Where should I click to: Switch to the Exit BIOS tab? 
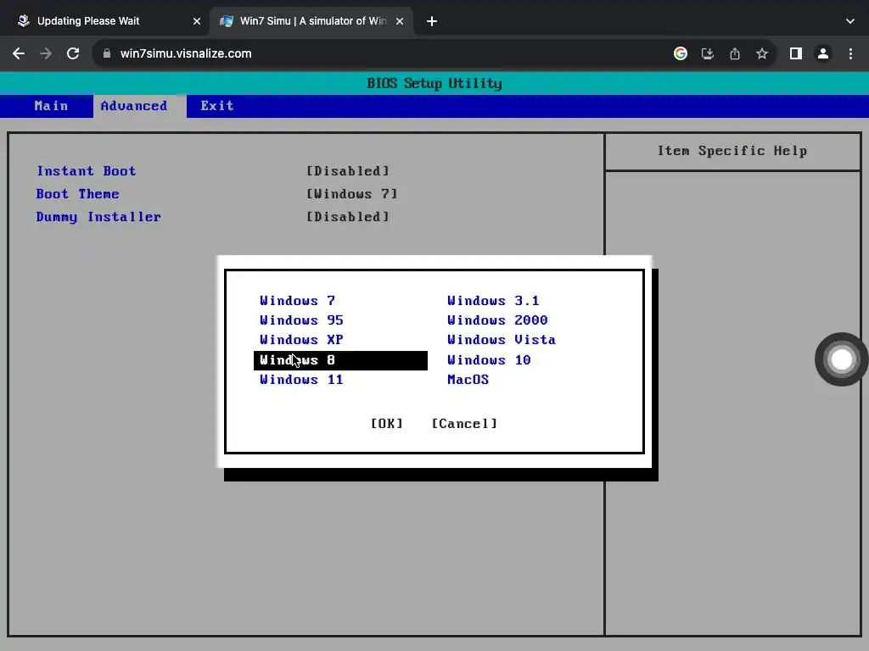click(216, 106)
